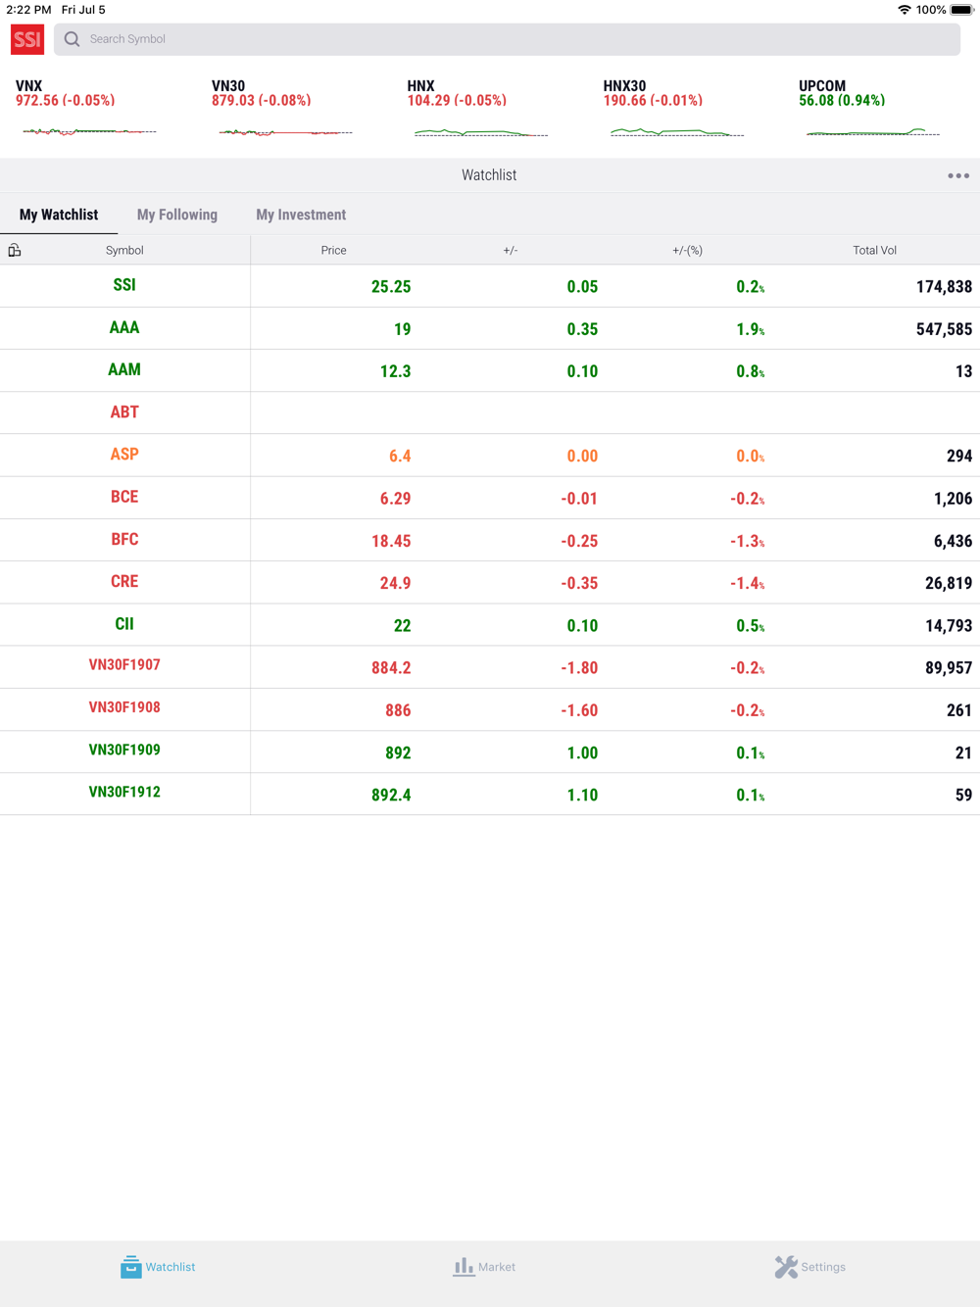Open ABT symbol row

[x=490, y=412]
